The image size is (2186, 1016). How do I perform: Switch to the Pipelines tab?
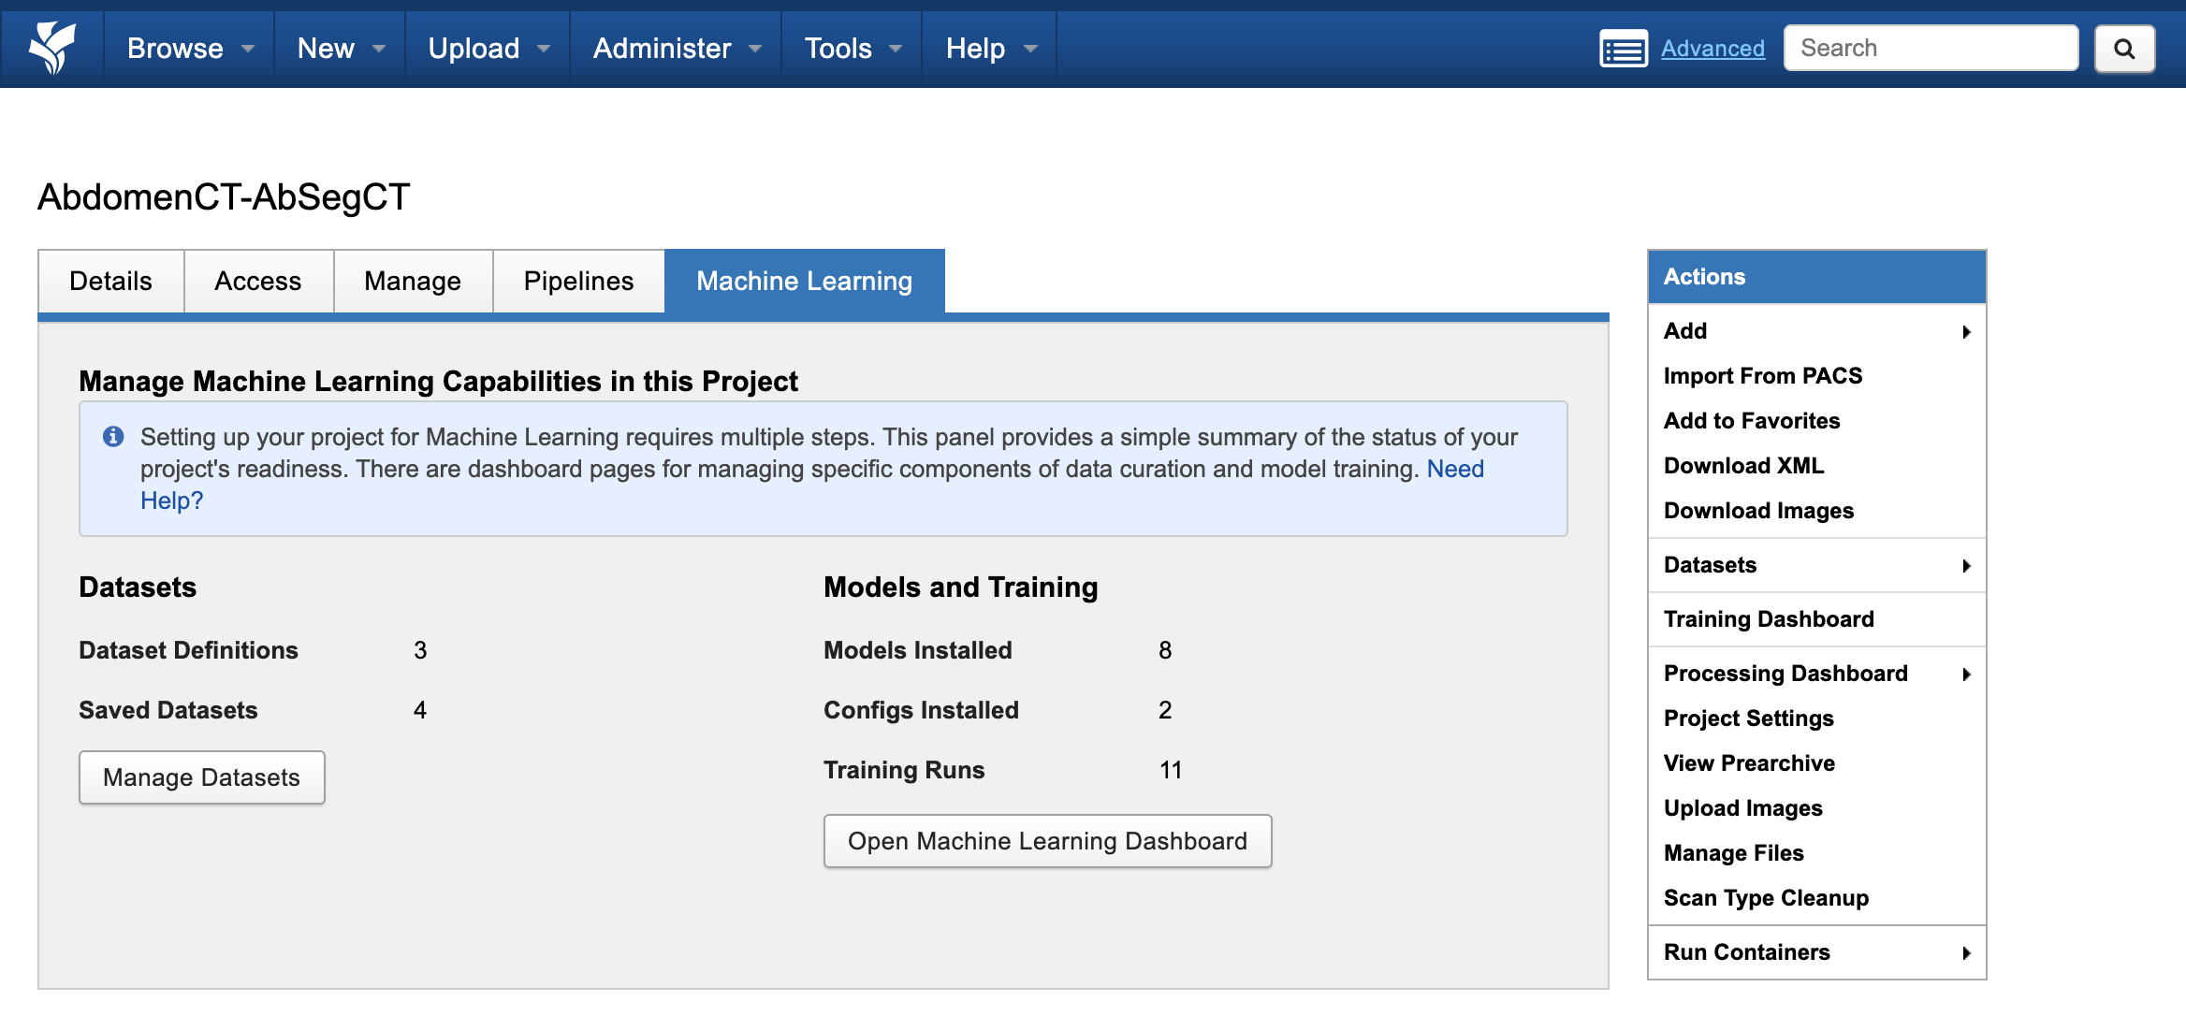point(578,282)
